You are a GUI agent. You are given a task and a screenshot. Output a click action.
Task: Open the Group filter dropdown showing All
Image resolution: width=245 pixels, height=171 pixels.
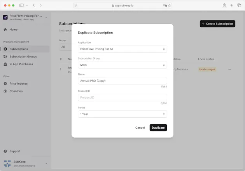[x=65, y=47]
